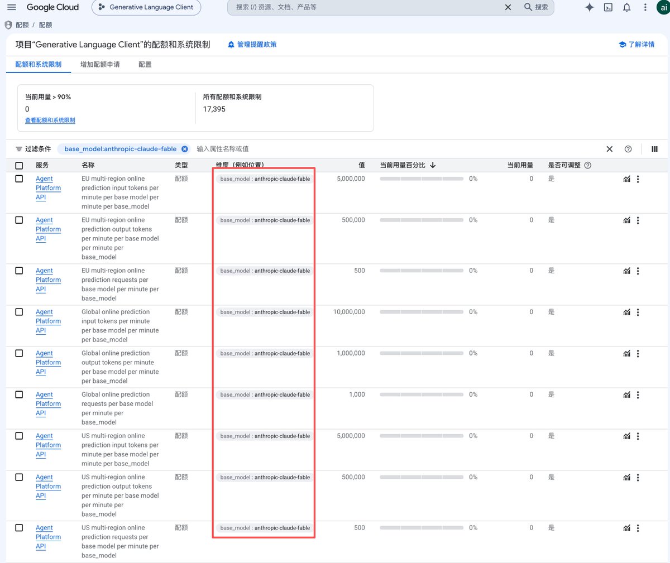The height and width of the screenshot is (563, 670).
Task: Click the shield icon beside the breadcrumb
Action: coord(8,25)
